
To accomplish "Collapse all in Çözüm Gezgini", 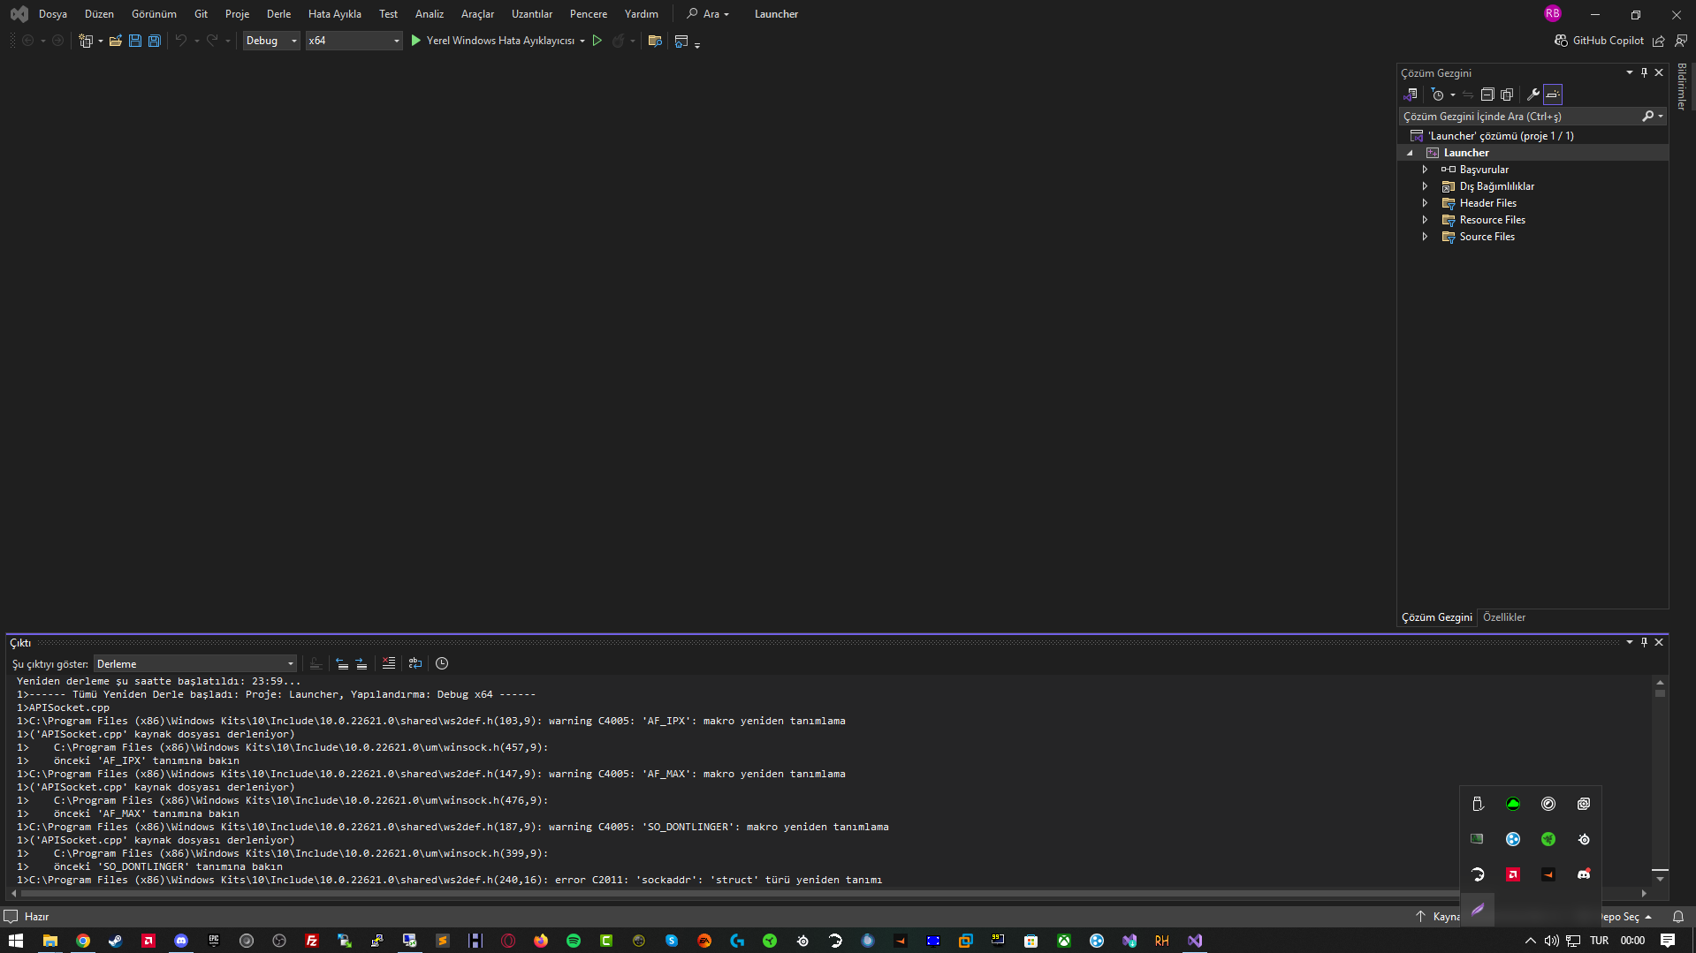I will click(x=1487, y=95).
